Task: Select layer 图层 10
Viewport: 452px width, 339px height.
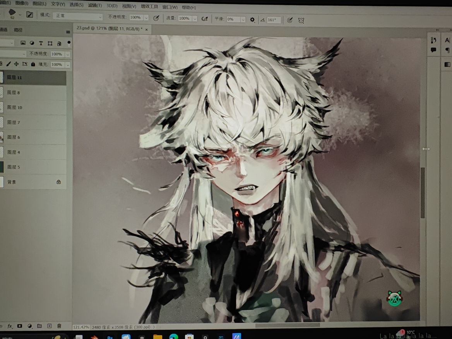Action: click(x=33, y=108)
